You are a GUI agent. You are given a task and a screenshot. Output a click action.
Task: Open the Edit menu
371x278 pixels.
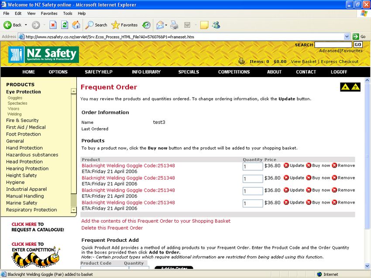18,14
